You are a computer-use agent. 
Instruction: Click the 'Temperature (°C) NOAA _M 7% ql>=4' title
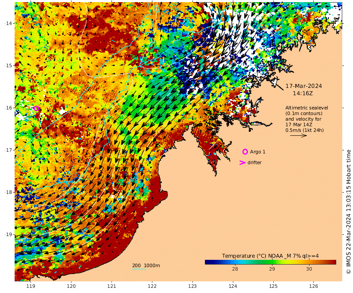pos(270,256)
